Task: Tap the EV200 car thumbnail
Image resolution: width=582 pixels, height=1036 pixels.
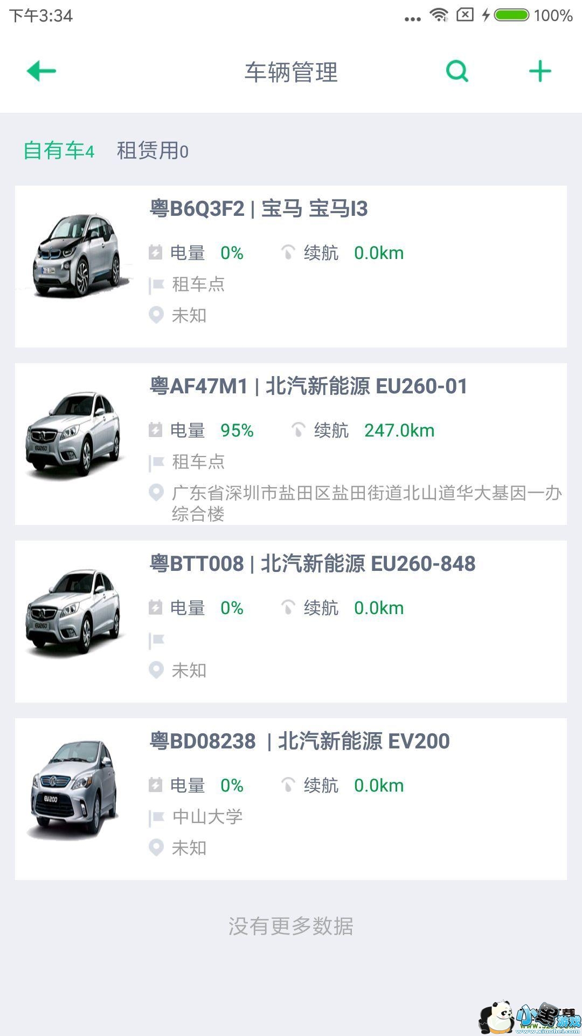Action: 74,790
